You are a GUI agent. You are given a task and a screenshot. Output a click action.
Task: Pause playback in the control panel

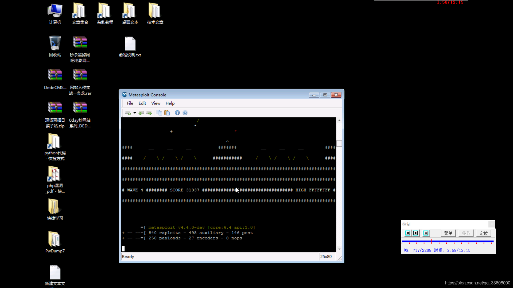[x=408, y=233]
